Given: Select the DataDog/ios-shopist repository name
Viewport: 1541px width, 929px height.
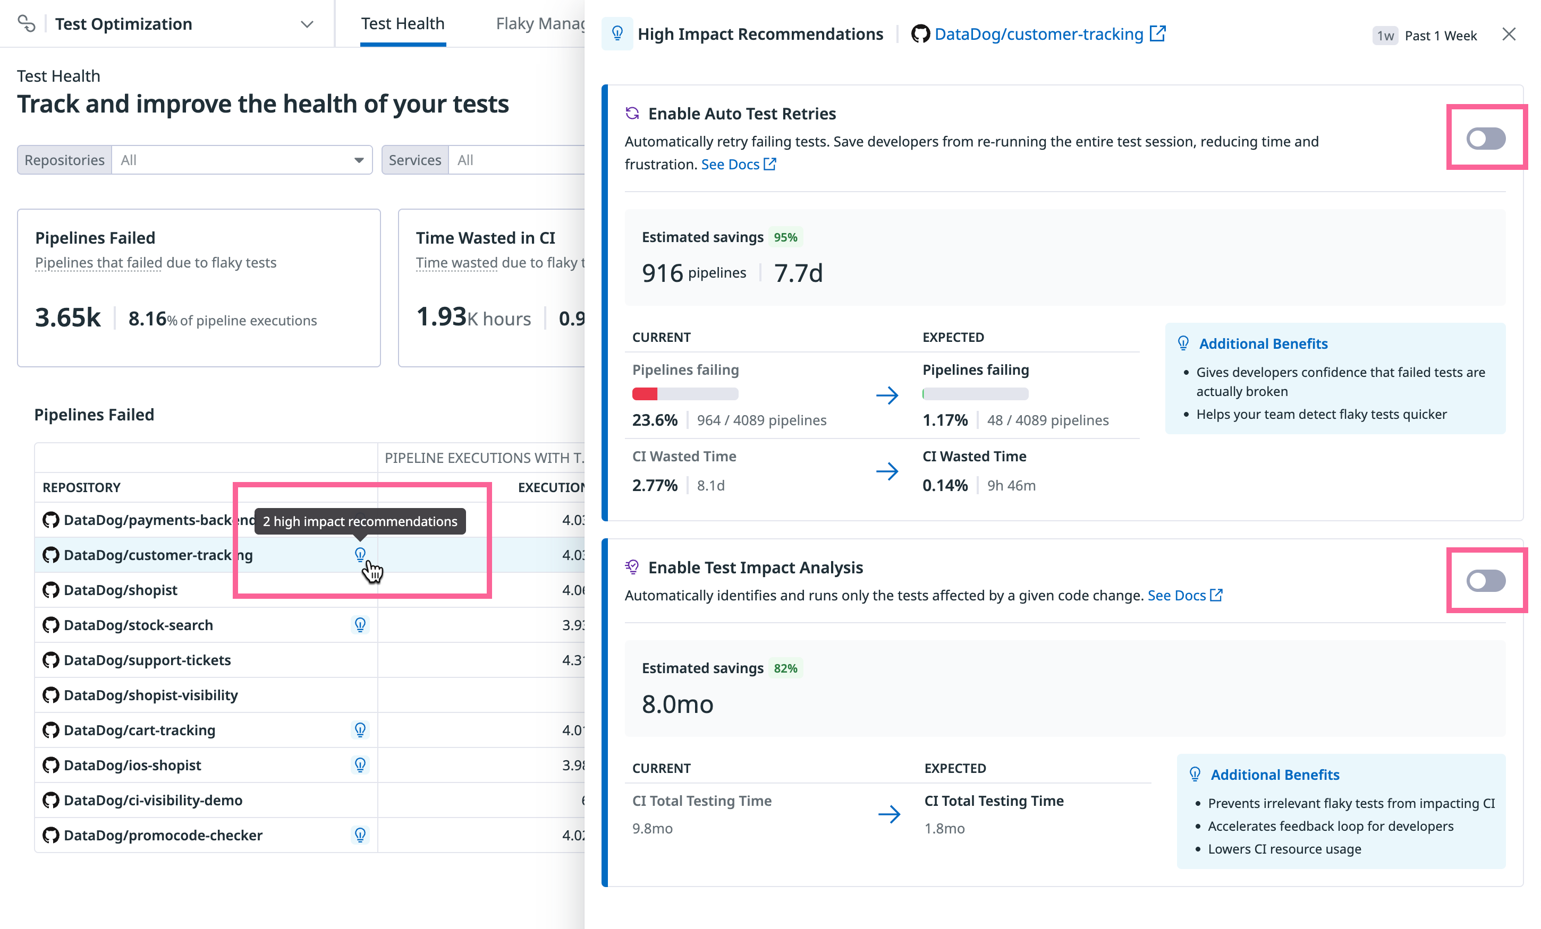Looking at the screenshot, I should click(x=133, y=764).
